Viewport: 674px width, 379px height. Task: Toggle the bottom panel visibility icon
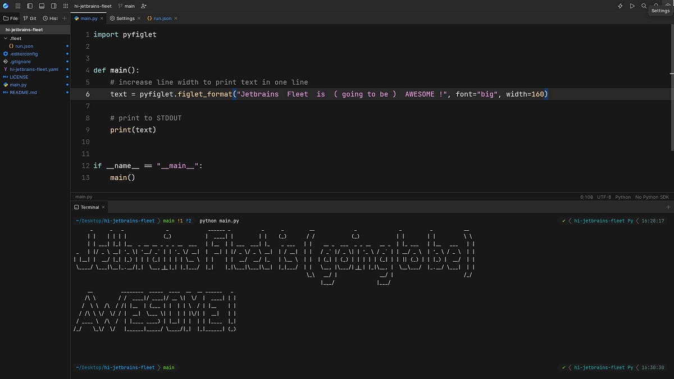[x=41, y=6]
